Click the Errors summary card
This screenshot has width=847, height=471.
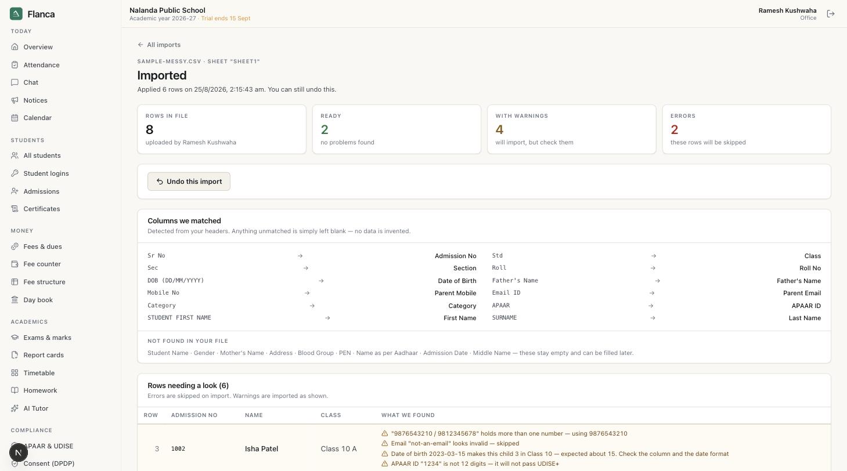click(747, 129)
